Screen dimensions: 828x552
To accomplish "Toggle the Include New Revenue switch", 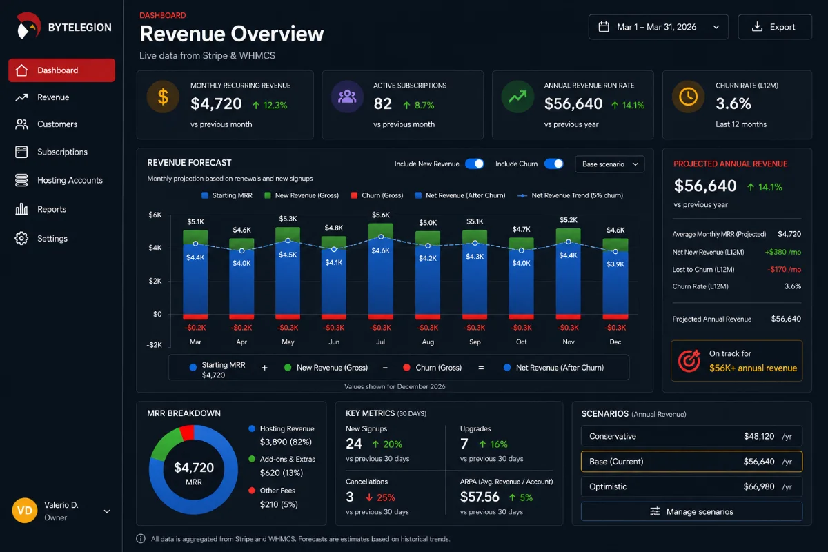I will (475, 164).
